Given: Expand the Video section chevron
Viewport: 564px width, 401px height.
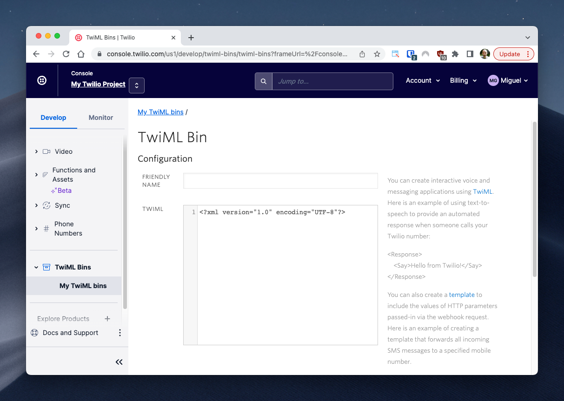Looking at the screenshot, I should (36, 151).
